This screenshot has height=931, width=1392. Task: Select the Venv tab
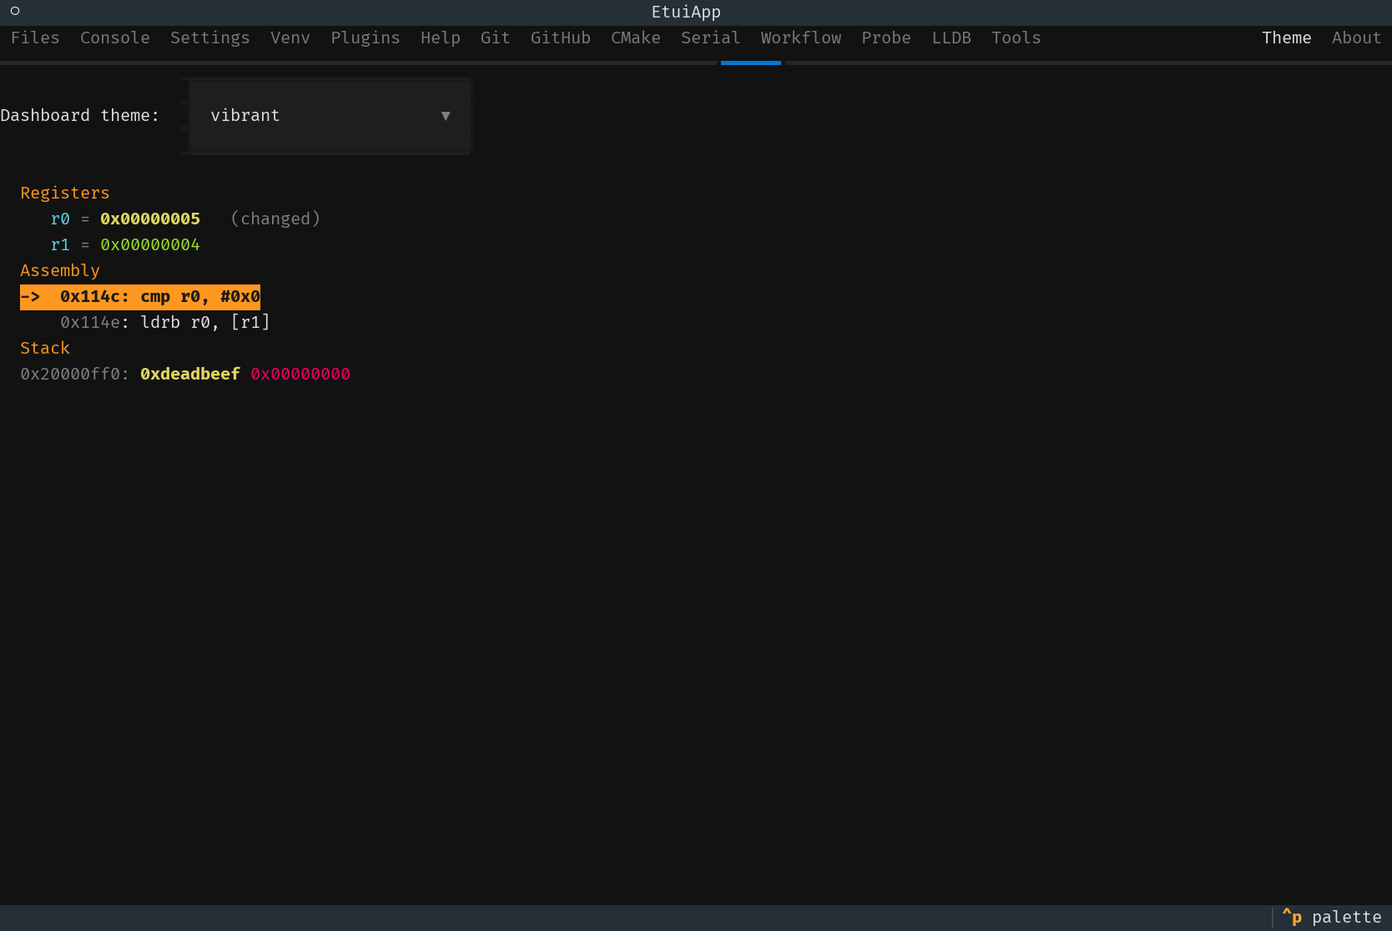(x=290, y=38)
